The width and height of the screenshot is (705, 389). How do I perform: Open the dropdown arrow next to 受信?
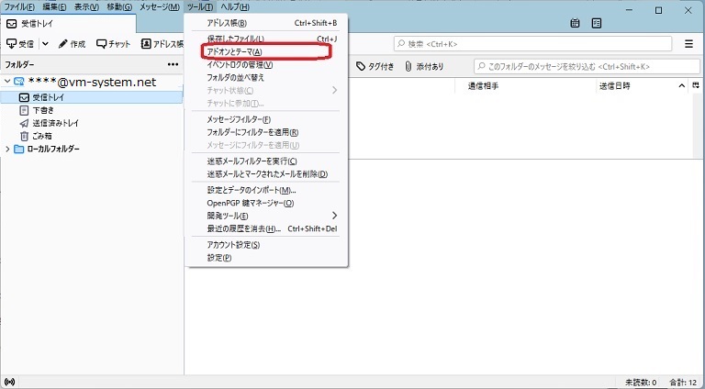coord(44,44)
